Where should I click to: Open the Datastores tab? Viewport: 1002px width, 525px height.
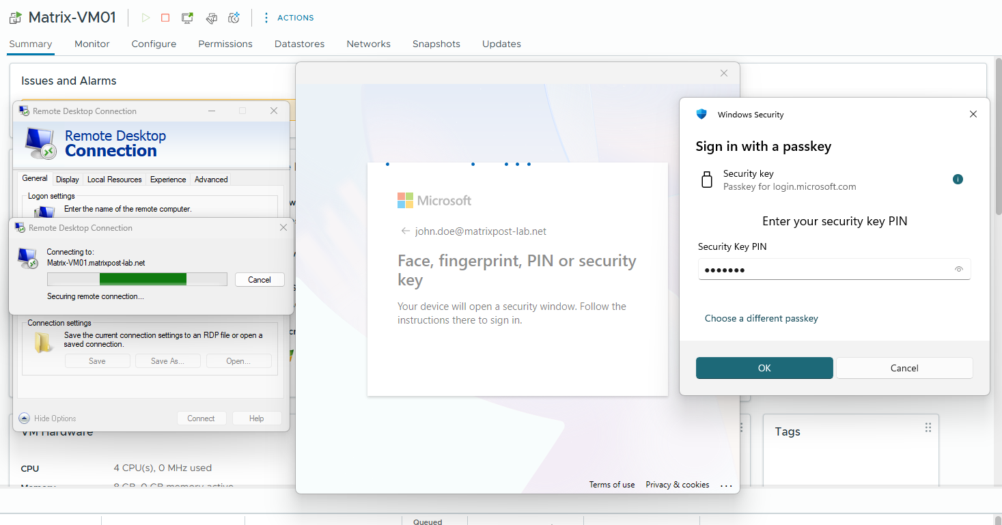[x=300, y=44]
